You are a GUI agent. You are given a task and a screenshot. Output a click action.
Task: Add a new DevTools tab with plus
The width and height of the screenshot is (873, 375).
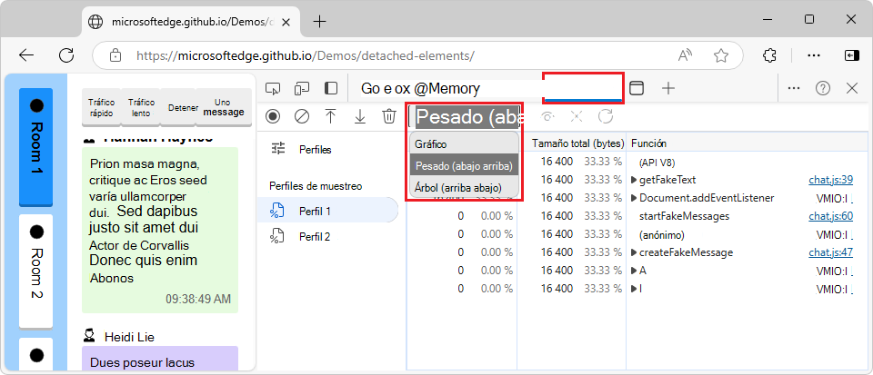pyautogui.click(x=668, y=88)
